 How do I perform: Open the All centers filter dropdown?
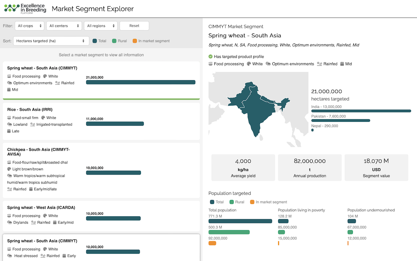pos(64,26)
